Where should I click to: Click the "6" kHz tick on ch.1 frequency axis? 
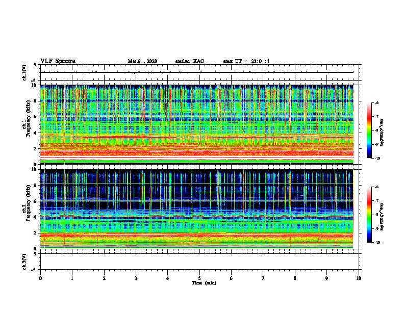[x=35, y=117]
